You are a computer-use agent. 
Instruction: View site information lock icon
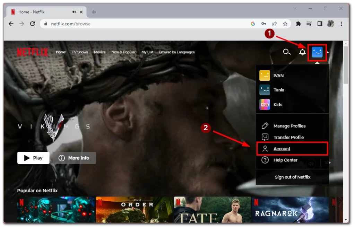[46, 24]
